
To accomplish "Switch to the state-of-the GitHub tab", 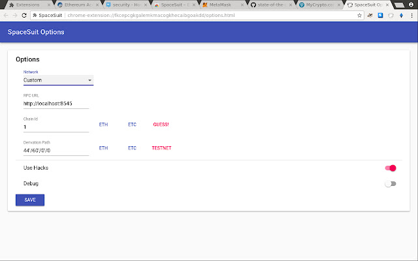I will point(270,5).
